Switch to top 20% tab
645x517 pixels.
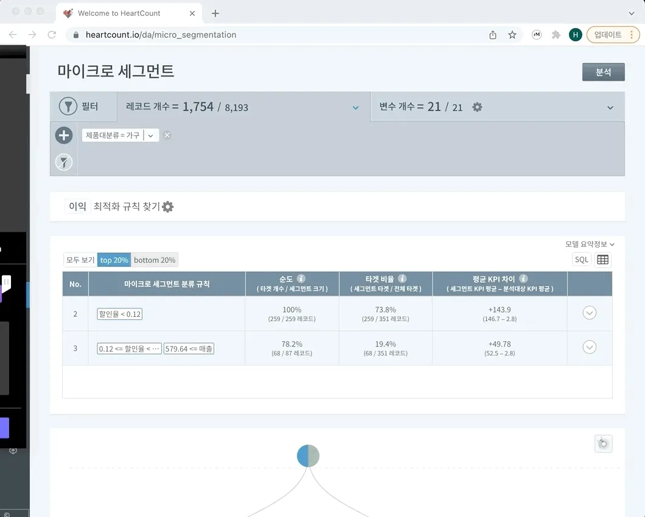click(x=114, y=260)
